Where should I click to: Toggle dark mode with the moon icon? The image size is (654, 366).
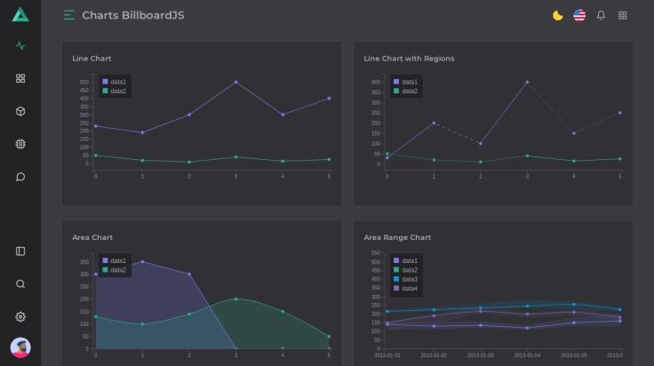tap(558, 15)
